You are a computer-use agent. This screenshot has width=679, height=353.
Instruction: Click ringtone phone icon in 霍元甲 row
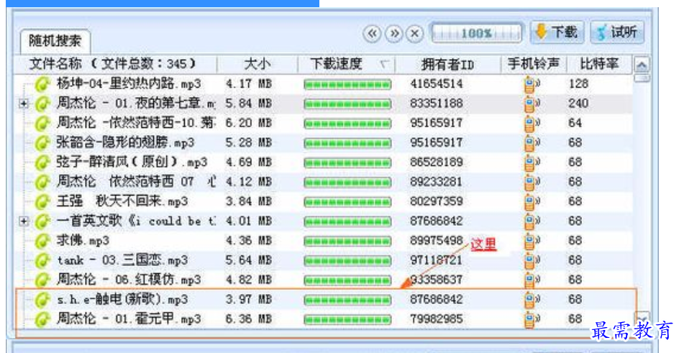pyautogui.click(x=532, y=320)
